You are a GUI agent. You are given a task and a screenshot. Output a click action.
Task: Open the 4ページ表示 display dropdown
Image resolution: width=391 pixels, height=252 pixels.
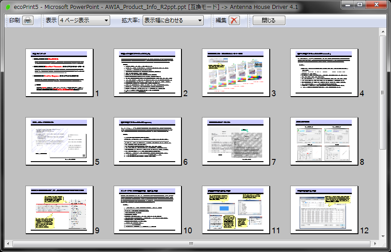pos(84,20)
